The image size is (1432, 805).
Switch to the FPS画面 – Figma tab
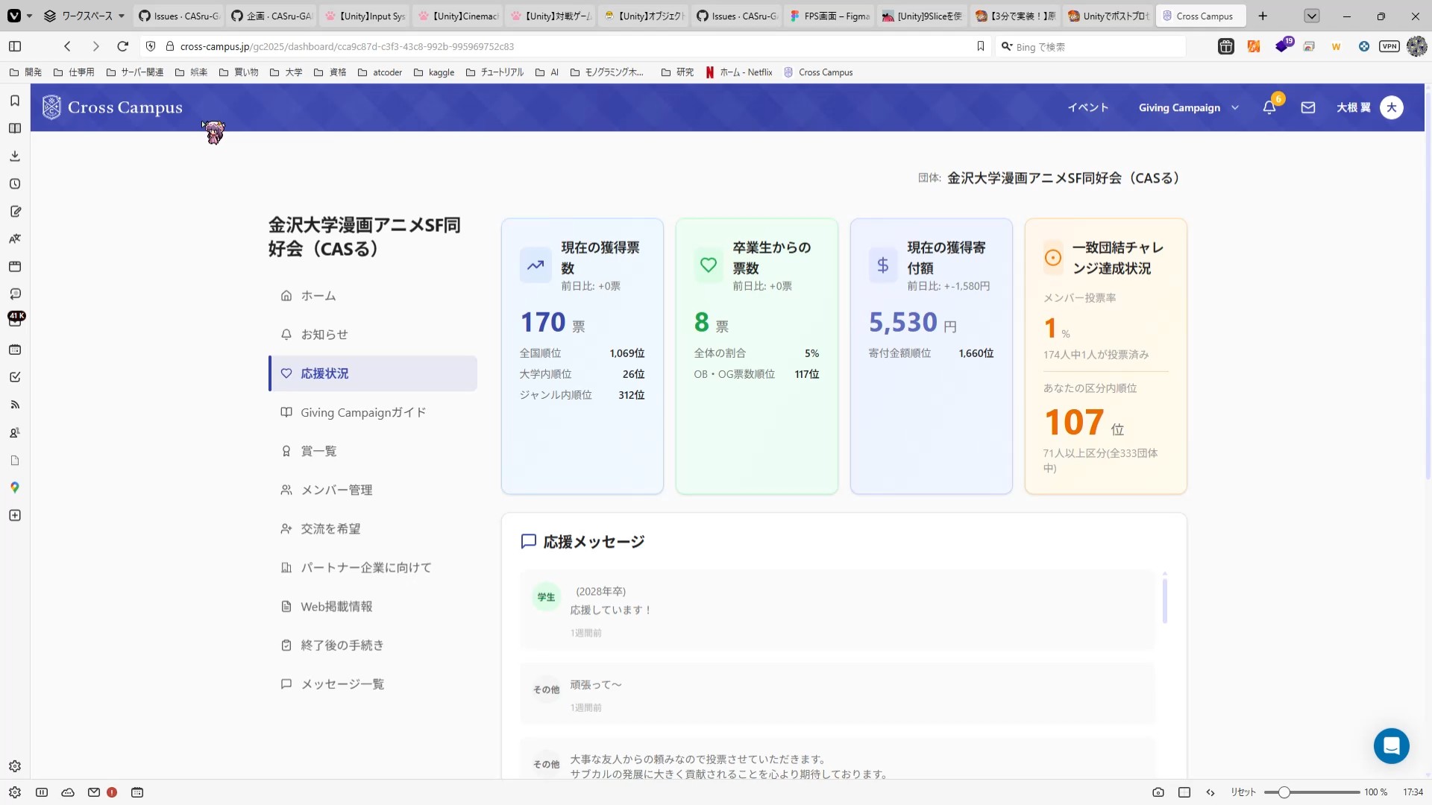coord(829,16)
